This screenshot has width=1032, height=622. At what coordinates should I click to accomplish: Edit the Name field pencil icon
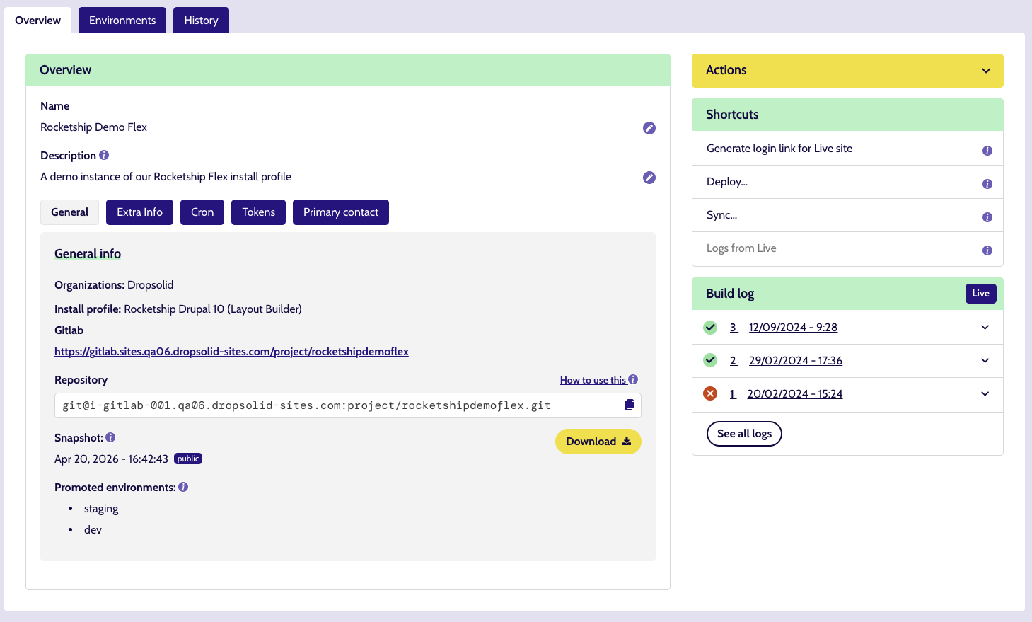coord(649,128)
